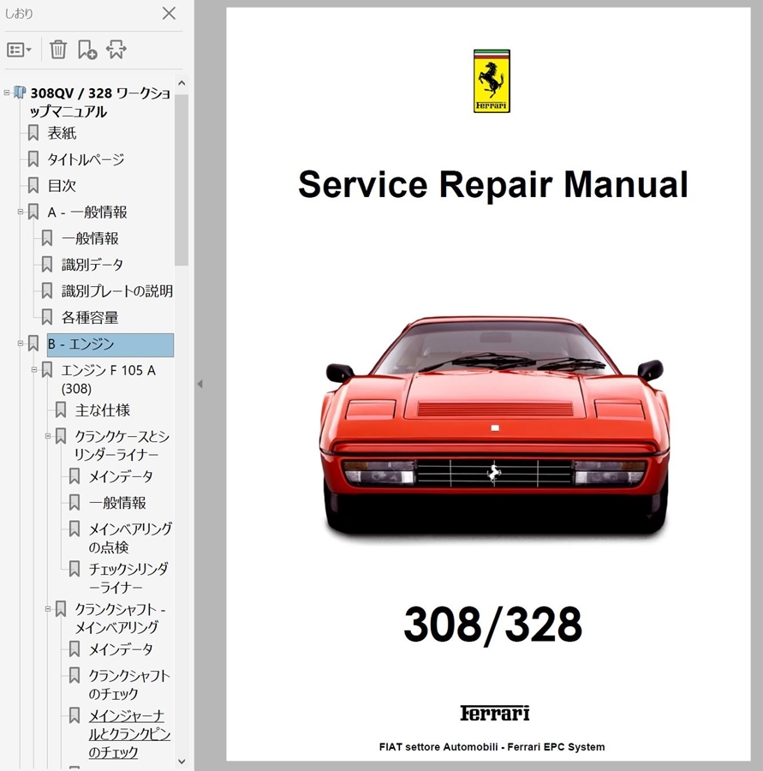Click the 主な仕様 bookmark ribbon icon
The image size is (763, 771).
pyautogui.click(x=61, y=410)
